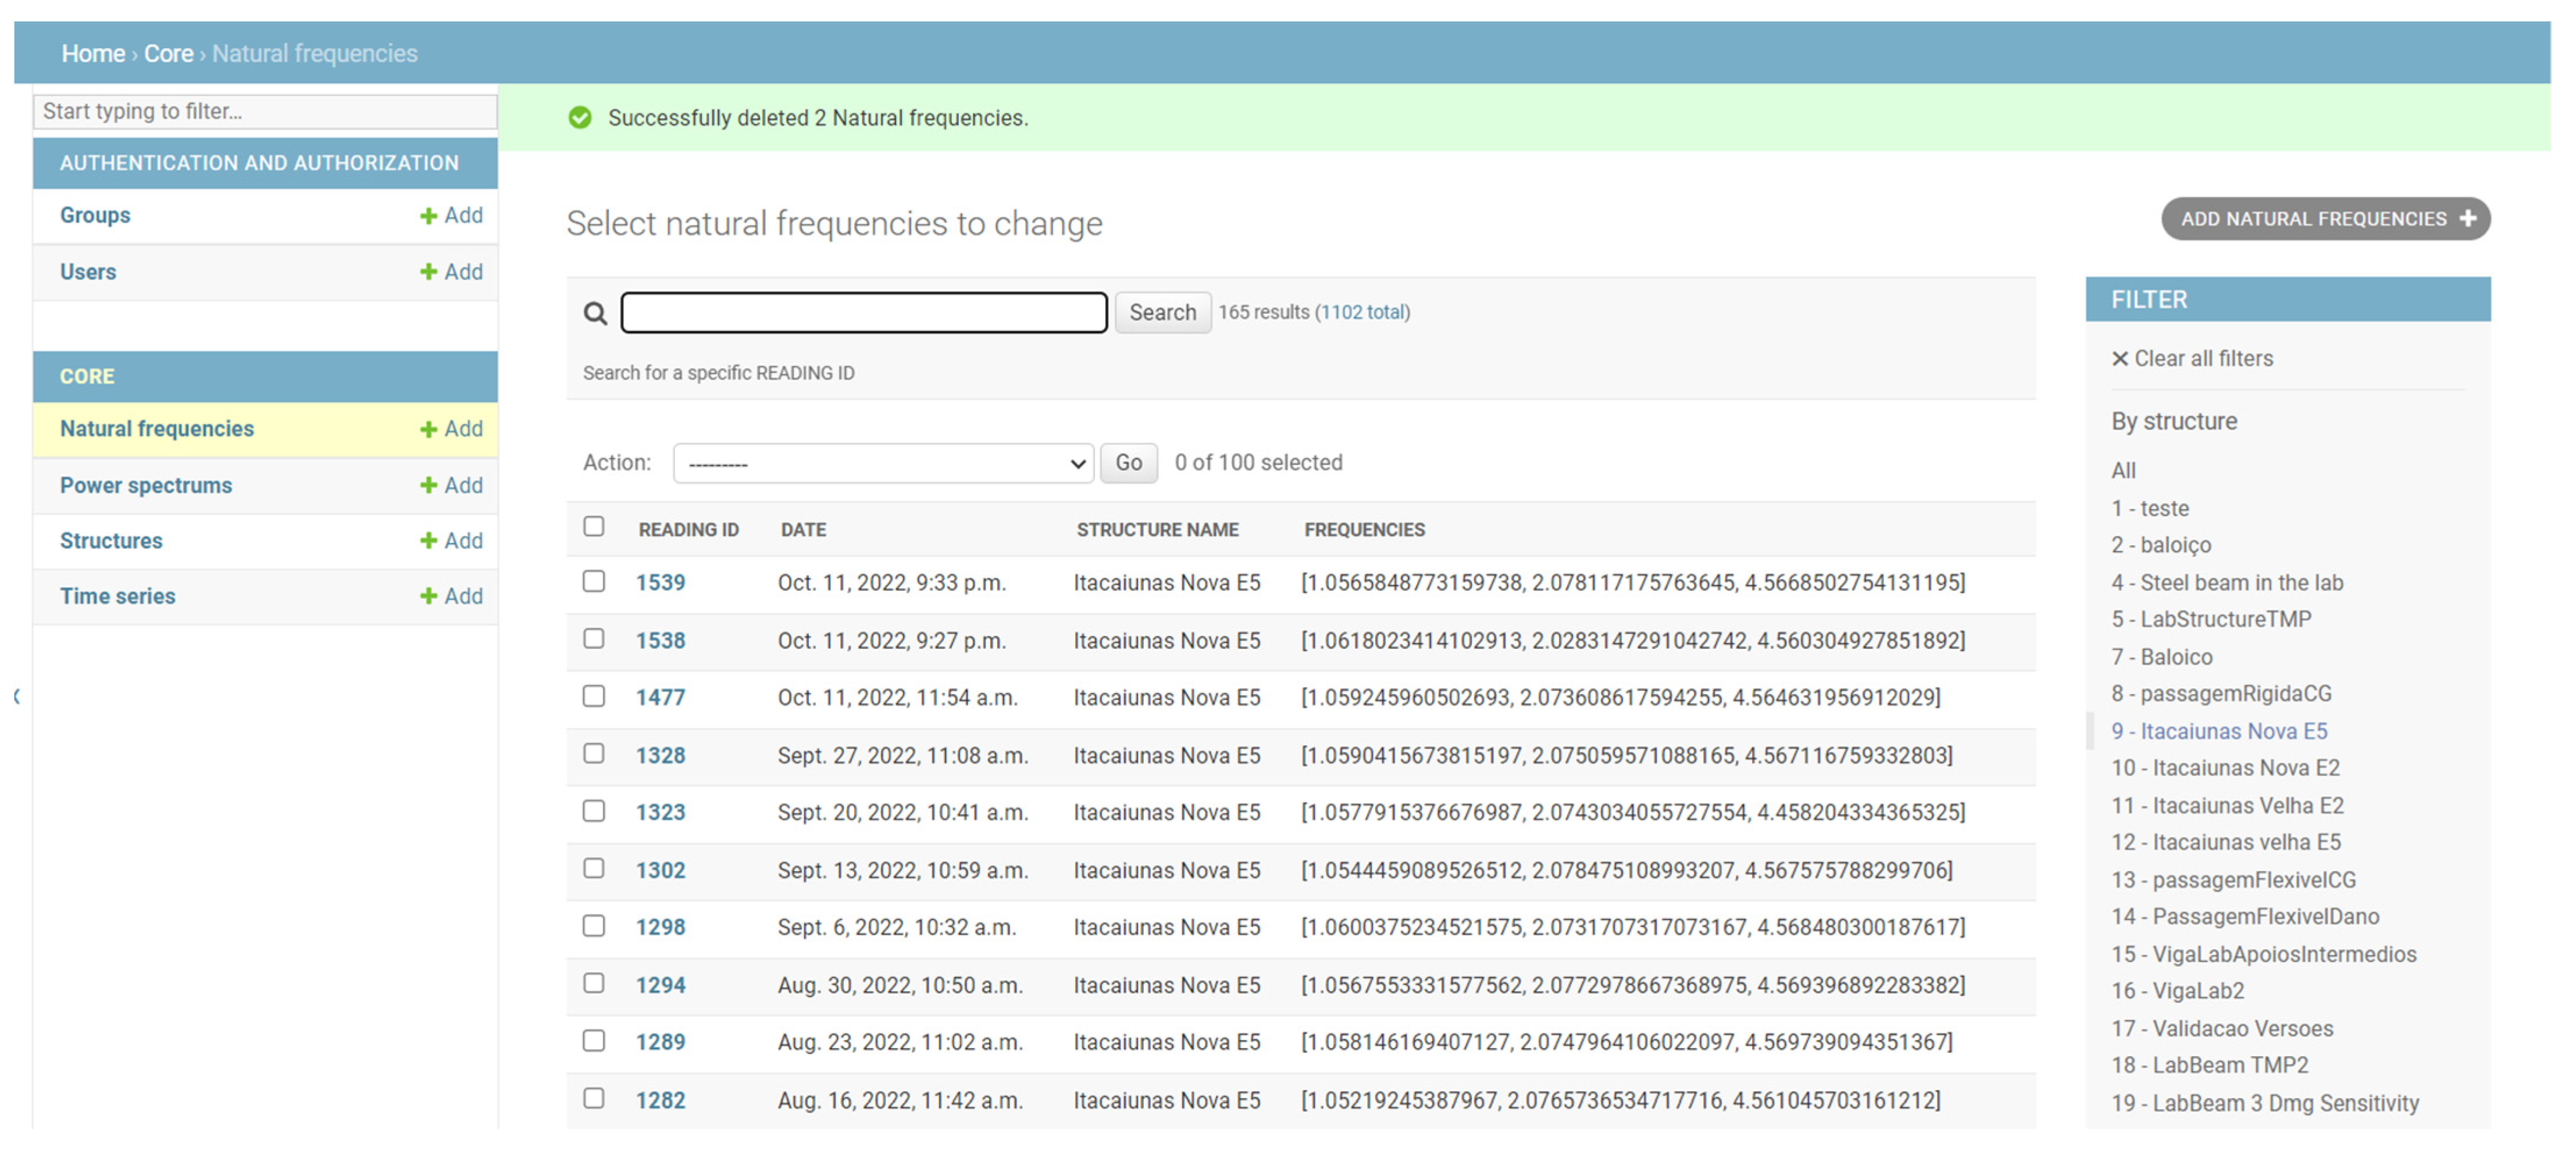Open Power spectrums in Core sidebar

pyautogui.click(x=146, y=486)
